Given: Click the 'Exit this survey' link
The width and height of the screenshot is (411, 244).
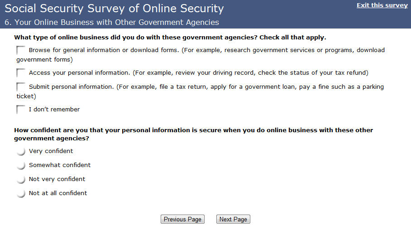Looking at the screenshot, I should pos(382,5).
